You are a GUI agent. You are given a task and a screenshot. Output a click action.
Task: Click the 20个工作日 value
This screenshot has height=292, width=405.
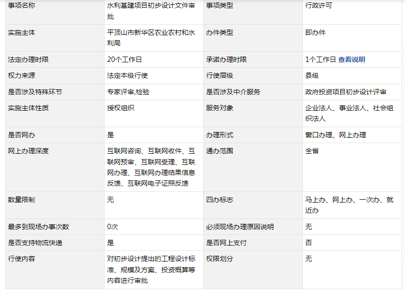[x=124, y=59]
